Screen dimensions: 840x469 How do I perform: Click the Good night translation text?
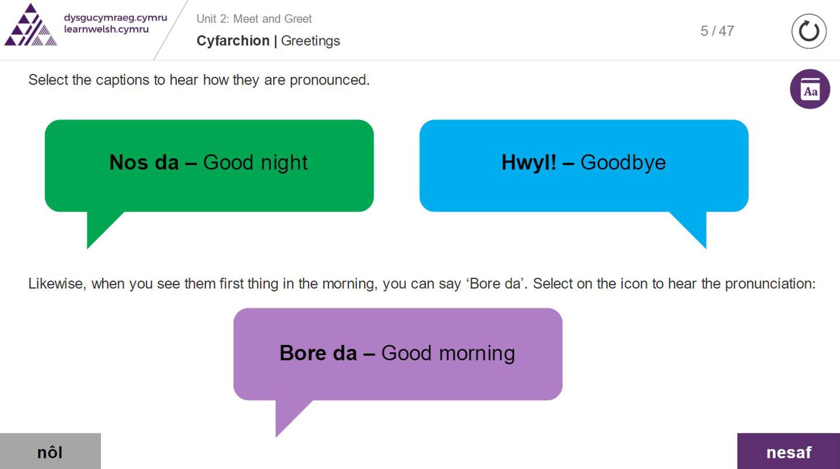(255, 163)
